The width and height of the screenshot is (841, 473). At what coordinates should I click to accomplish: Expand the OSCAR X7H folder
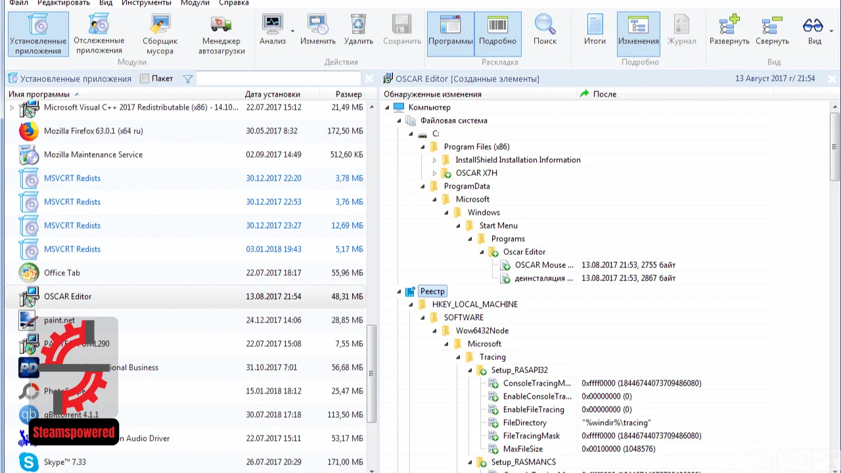coord(434,173)
